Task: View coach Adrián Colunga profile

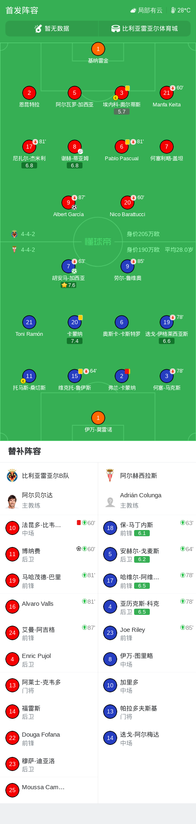Action: (147, 500)
